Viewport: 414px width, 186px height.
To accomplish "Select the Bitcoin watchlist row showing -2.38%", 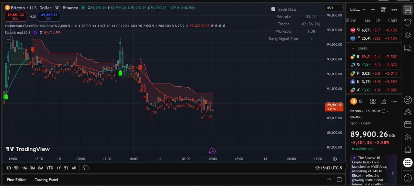I will click(x=373, y=56).
